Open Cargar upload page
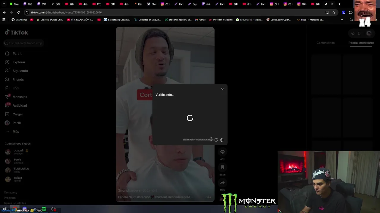This screenshot has height=213, width=380. coord(14,114)
